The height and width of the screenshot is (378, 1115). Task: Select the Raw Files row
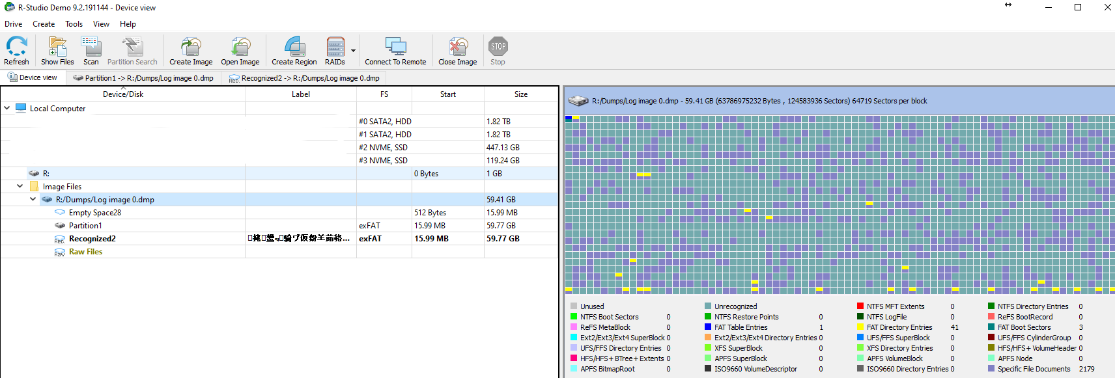[279, 252]
